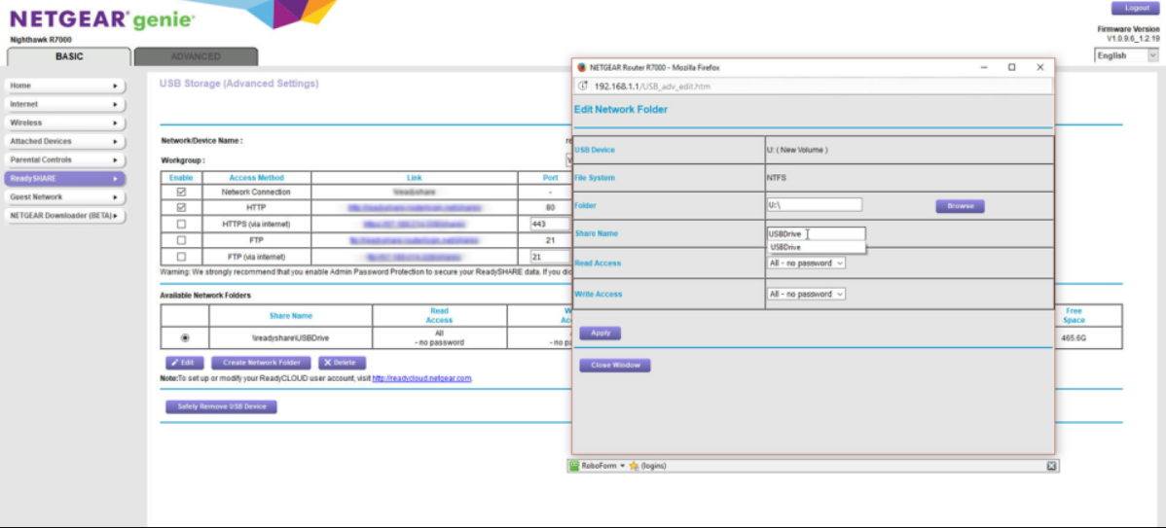
Task: Open the readycloud.netgear.com link
Action: pyautogui.click(x=421, y=378)
